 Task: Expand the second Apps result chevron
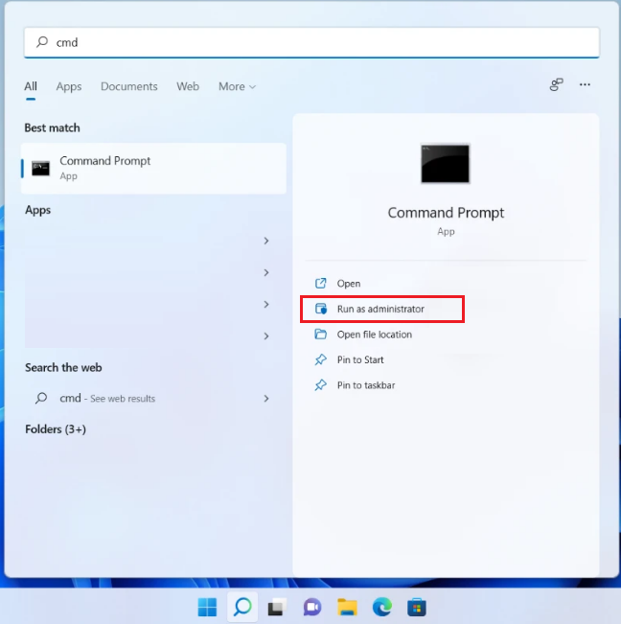click(266, 272)
